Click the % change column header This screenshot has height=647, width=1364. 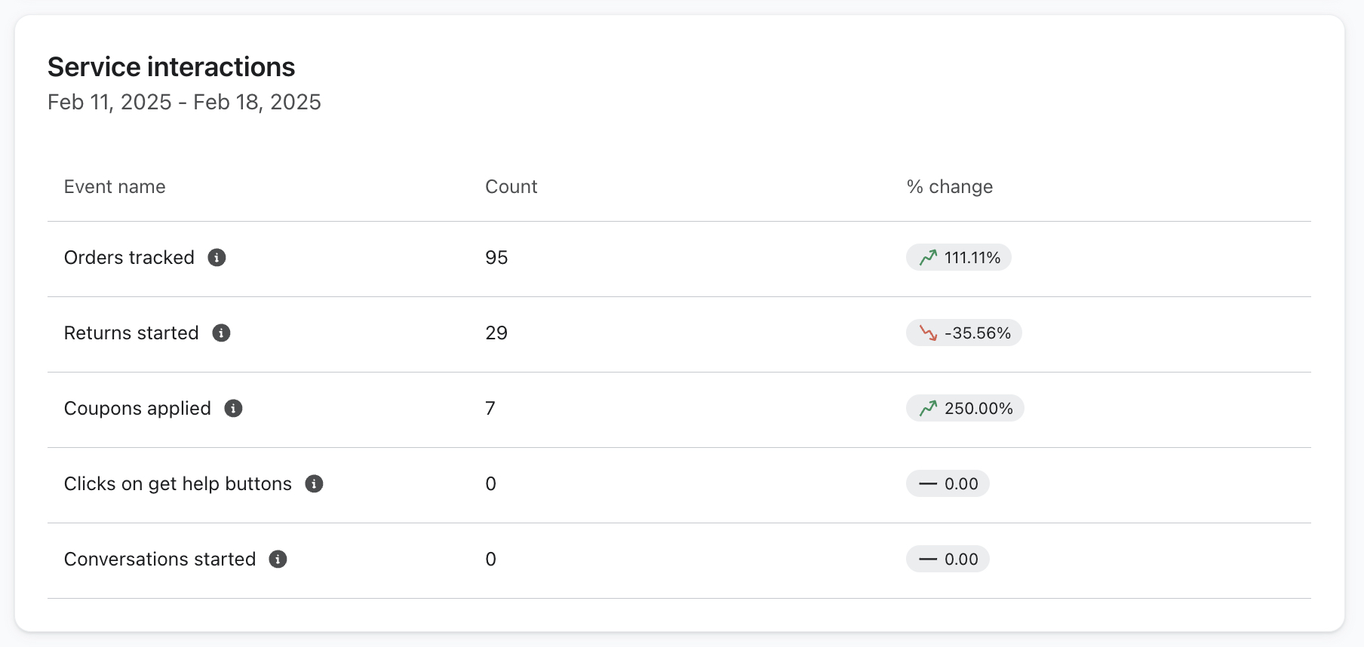point(950,186)
